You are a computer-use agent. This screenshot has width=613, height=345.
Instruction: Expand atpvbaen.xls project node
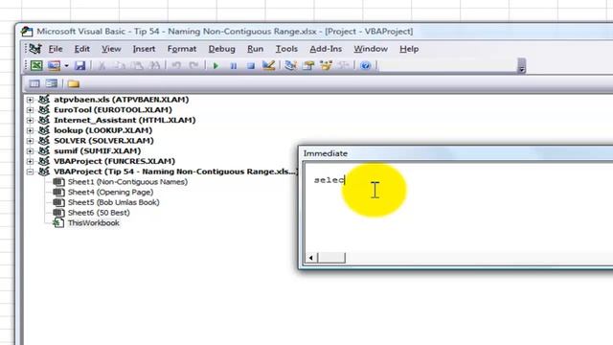click(x=30, y=100)
